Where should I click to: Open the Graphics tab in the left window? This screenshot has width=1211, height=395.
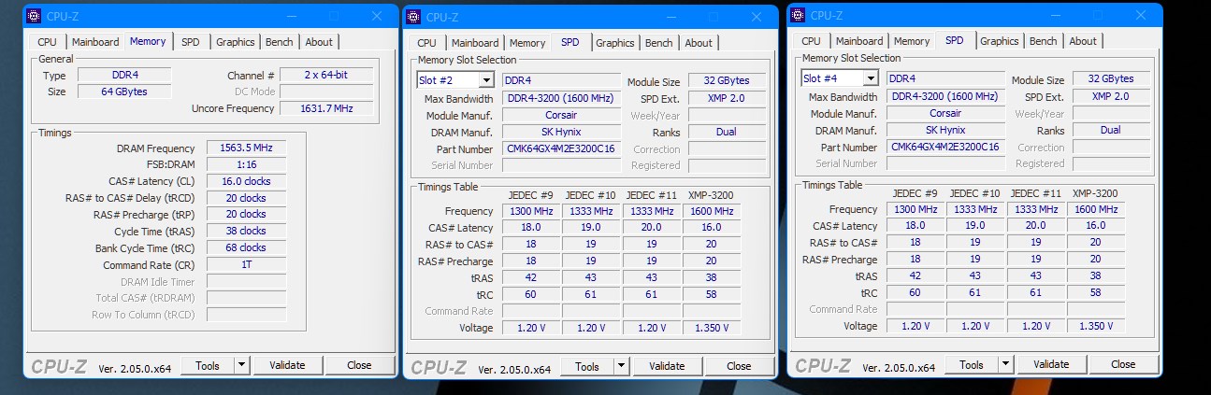point(236,42)
